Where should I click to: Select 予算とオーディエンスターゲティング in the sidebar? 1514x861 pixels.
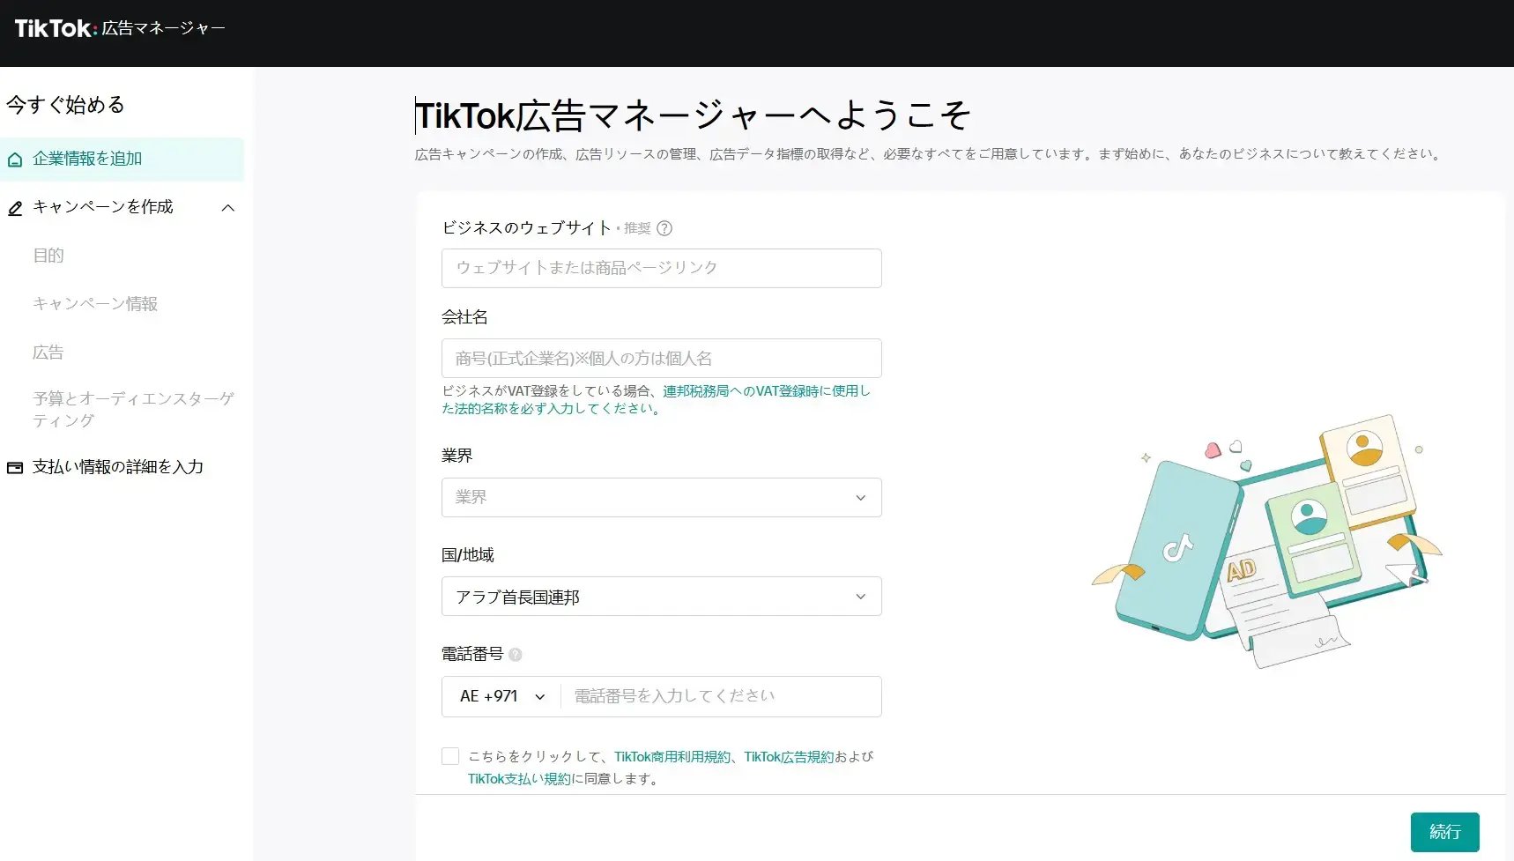(134, 409)
